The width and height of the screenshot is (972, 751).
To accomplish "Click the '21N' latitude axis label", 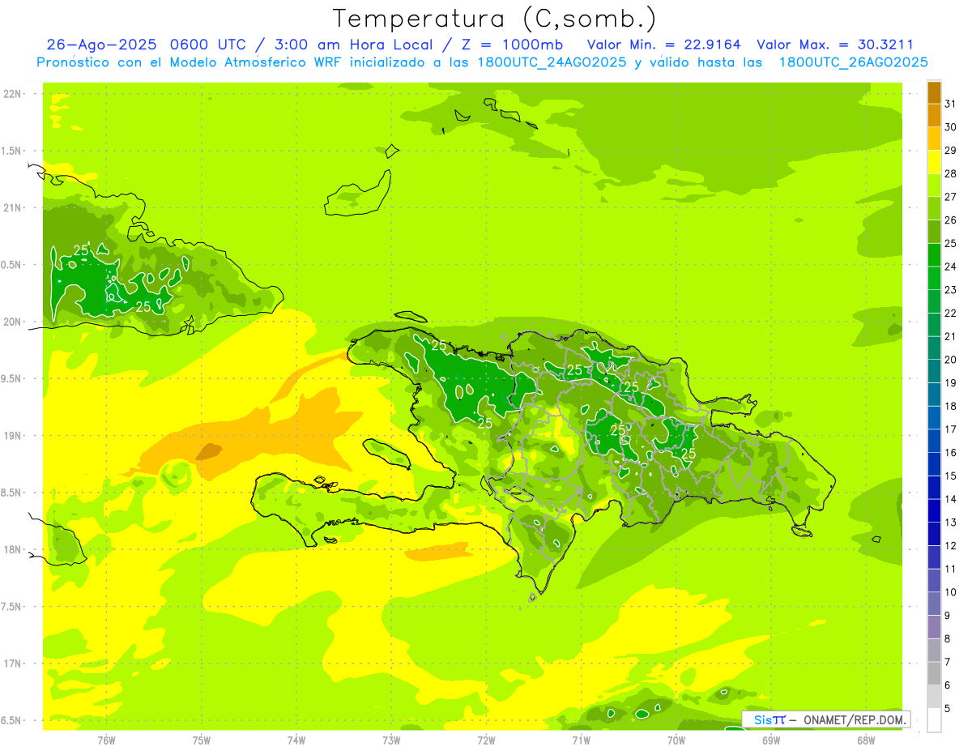I will [13, 208].
